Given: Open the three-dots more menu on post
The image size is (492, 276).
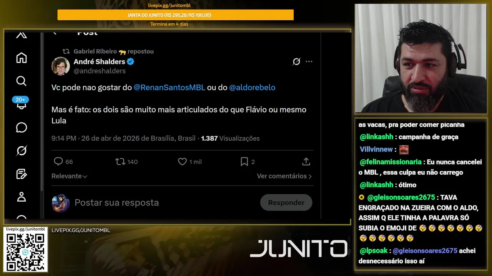Looking at the screenshot, I should click(309, 61).
